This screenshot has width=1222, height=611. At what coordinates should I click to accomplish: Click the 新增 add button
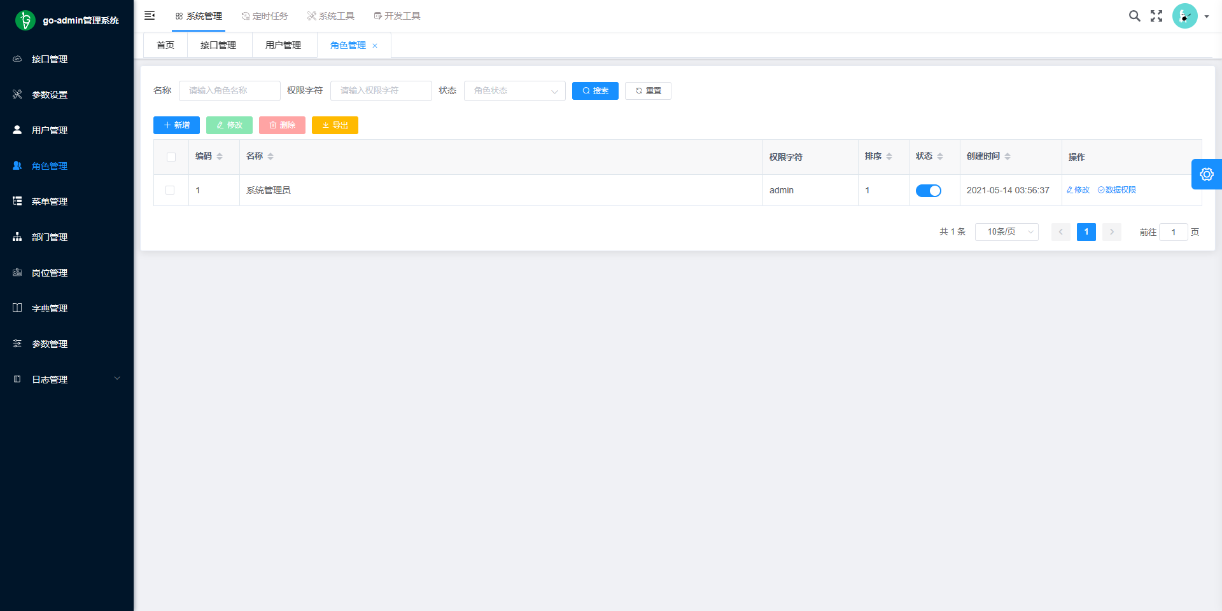pos(176,125)
